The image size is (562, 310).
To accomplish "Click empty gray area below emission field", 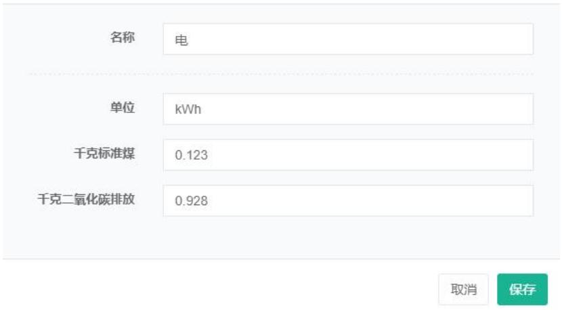I will [280, 237].
